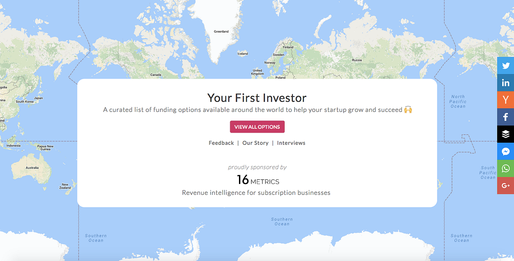
Task: Visit the 16 Metrics sponsor link
Action: [257, 180]
